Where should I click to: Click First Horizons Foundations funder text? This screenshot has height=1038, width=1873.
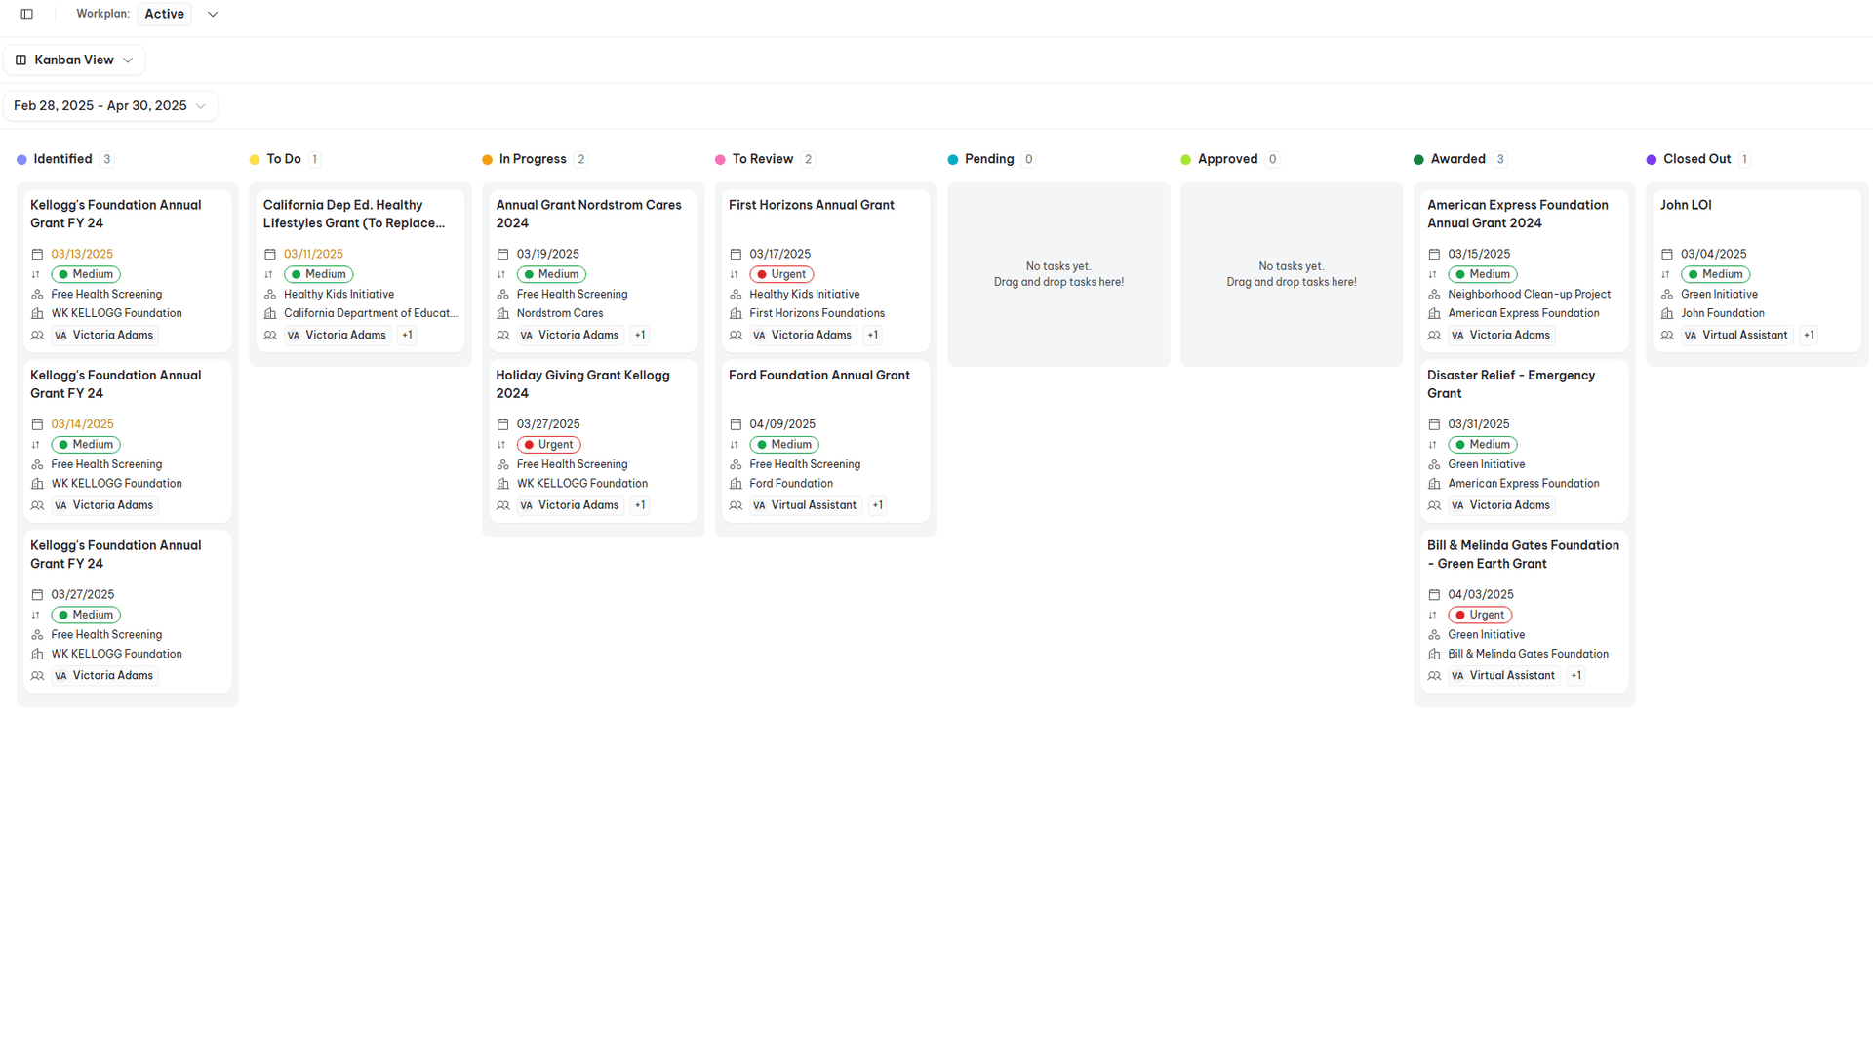tap(817, 314)
